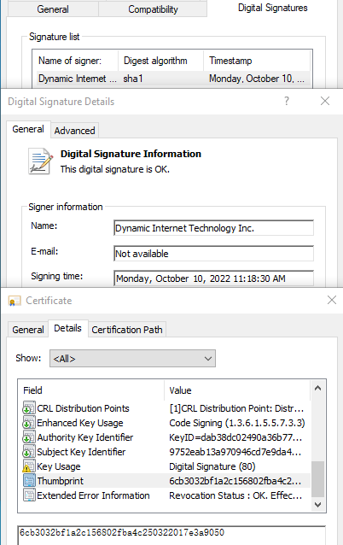Click the field list scroll up arrow
This screenshot has height=545, width=343.
coord(317,388)
